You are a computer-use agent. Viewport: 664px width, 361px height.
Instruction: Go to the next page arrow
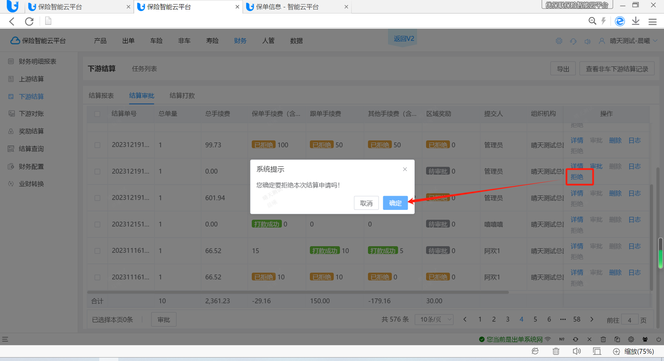pos(592,319)
